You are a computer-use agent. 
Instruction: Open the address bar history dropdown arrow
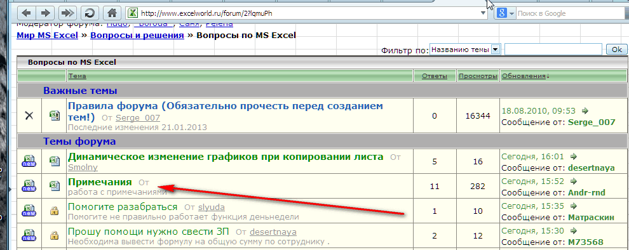click(x=484, y=13)
